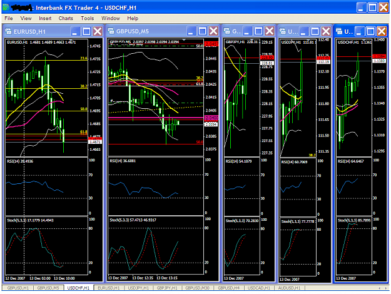The height and width of the screenshot is (294, 391).
Task: Maximize the Interbank FX Trader main window
Action: pos(372,8)
